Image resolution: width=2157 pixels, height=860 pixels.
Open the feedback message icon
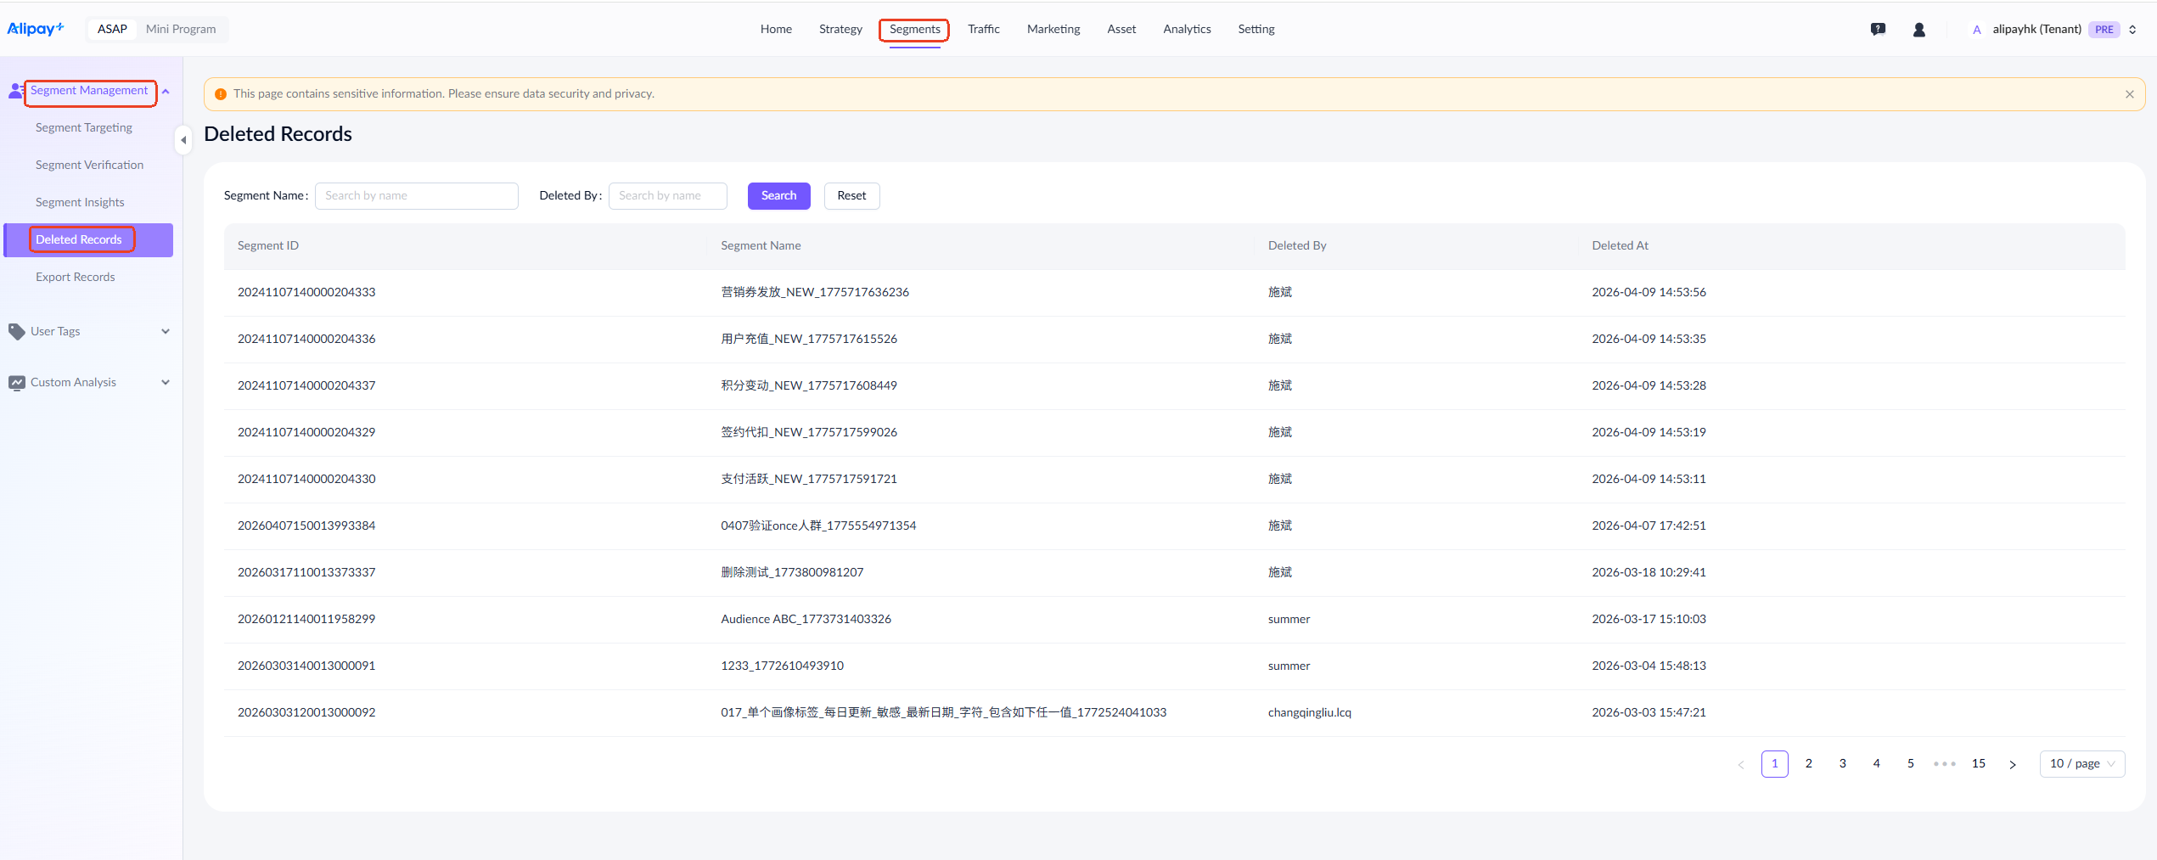(1878, 30)
